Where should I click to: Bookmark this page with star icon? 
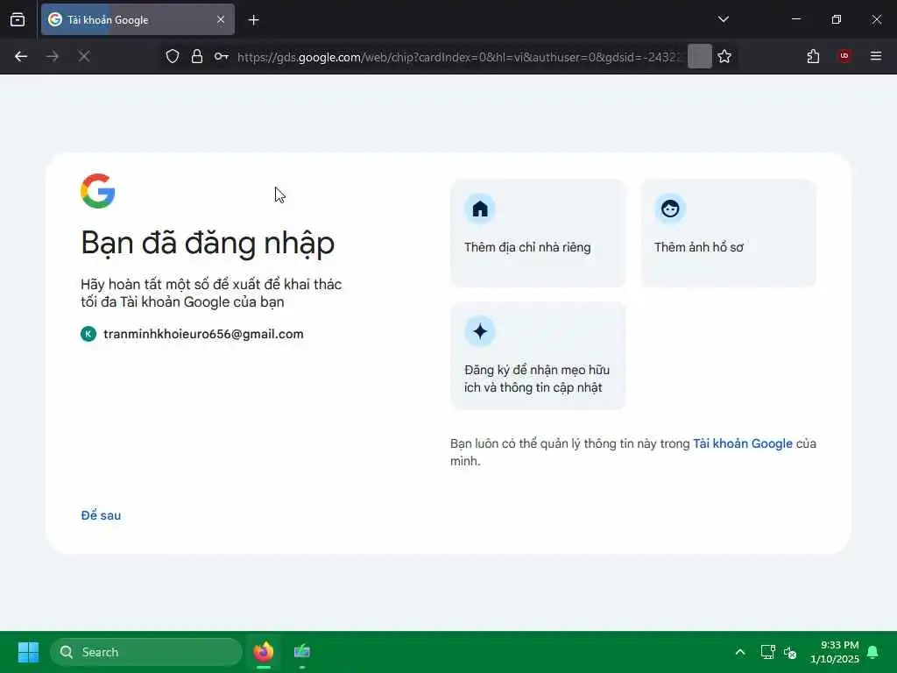tap(724, 56)
